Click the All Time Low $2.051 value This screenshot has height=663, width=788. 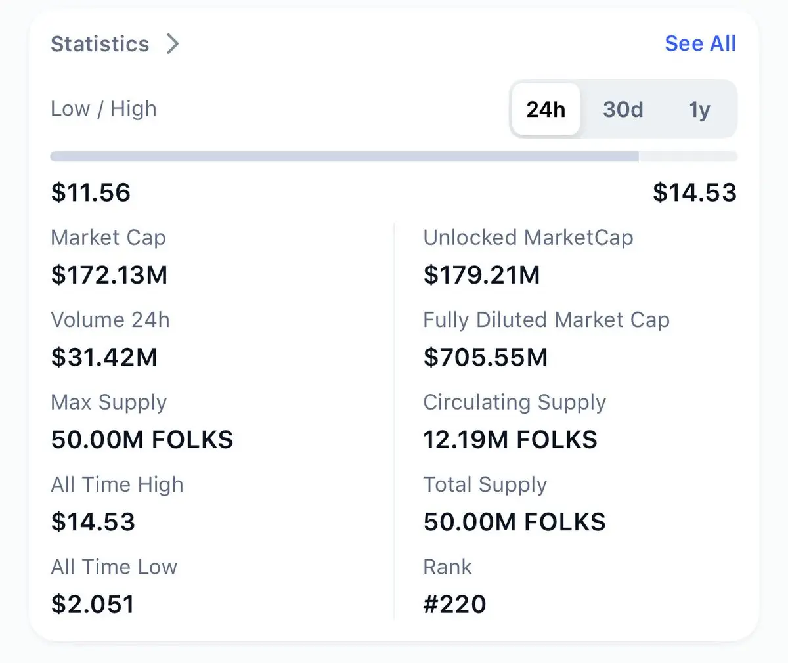pos(93,604)
